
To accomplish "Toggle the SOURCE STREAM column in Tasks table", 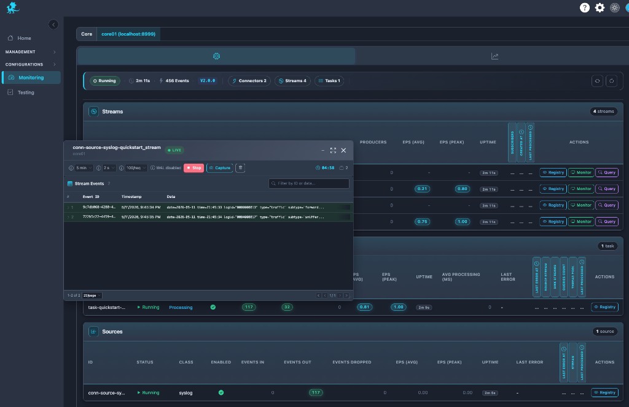I will point(545,277).
